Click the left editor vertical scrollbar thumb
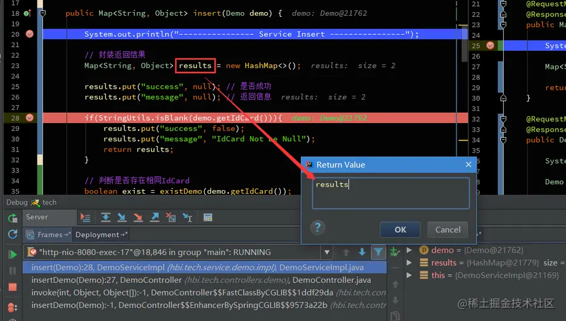The height and width of the screenshot is (321, 566). click(x=464, y=43)
